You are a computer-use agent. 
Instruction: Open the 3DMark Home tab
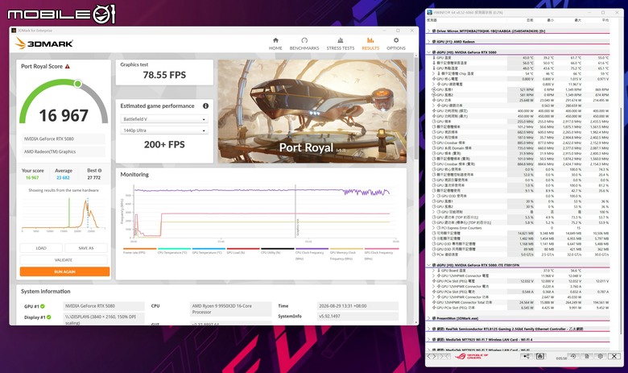coord(275,44)
